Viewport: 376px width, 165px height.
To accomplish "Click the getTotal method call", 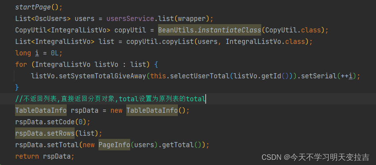I will (178, 145).
